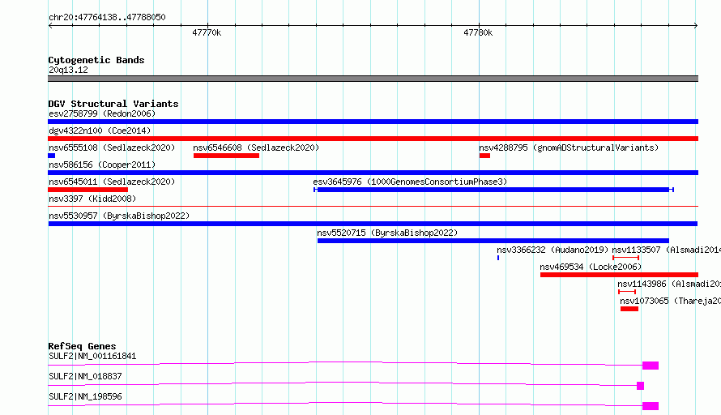Select the blue nsv5520715 variant bar

click(493, 241)
